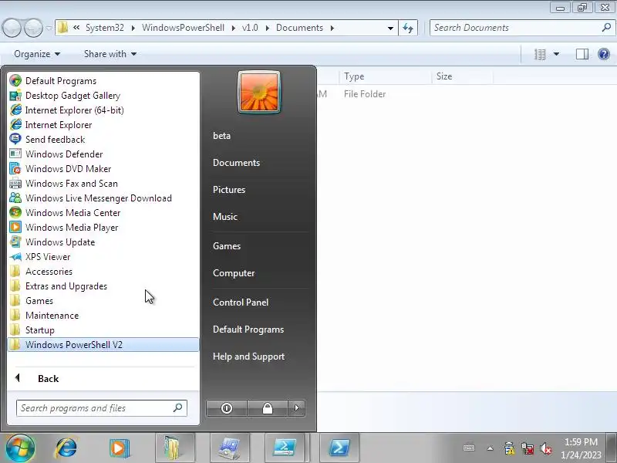The width and height of the screenshot is (617, 463).
Task: Click the Start orb
Action: (20, 448)
